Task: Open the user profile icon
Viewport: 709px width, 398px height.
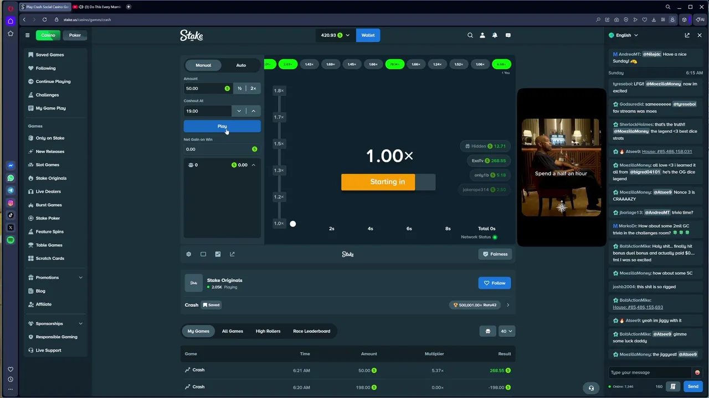Action: click(x=482, y=35)
